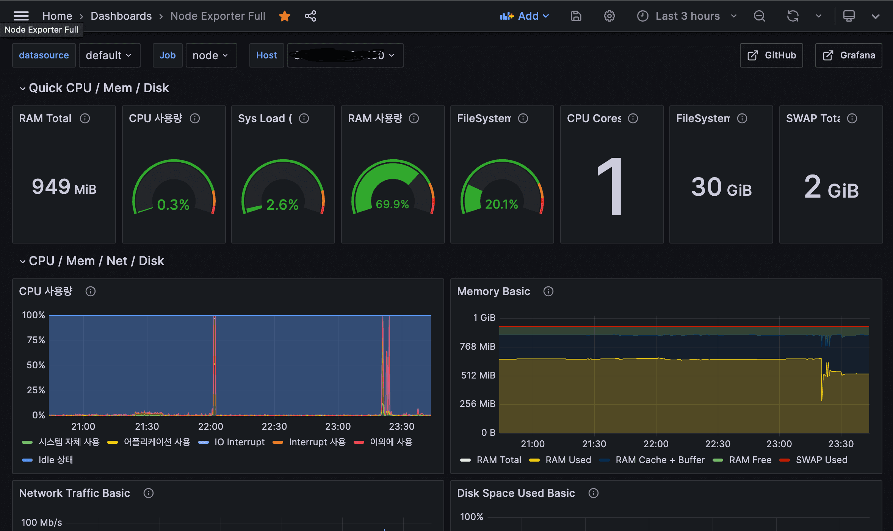The width and height of the screenshot is (893, 531).
Task: Open the GitHub external link
Action: click(x=771, y=55)
